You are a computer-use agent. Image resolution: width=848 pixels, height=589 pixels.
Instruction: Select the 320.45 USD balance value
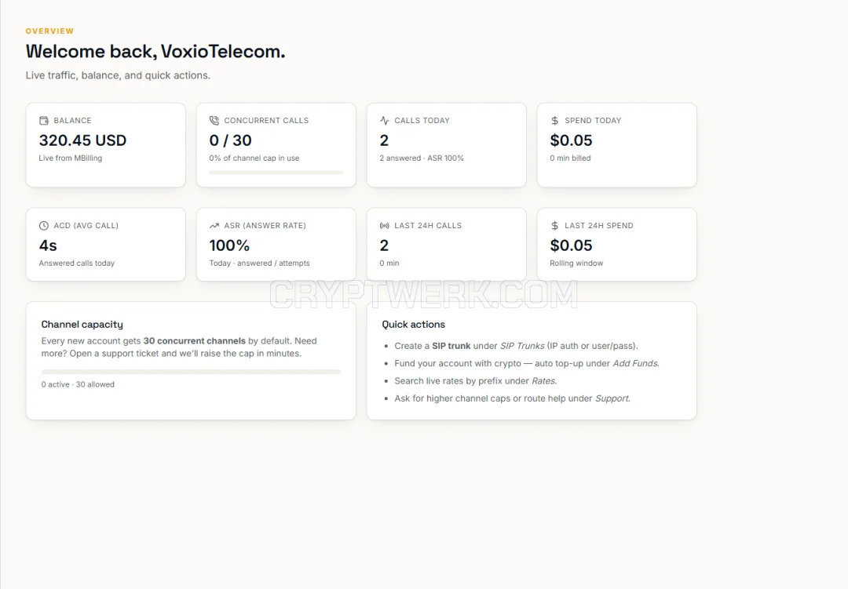(x=82, y=140)
